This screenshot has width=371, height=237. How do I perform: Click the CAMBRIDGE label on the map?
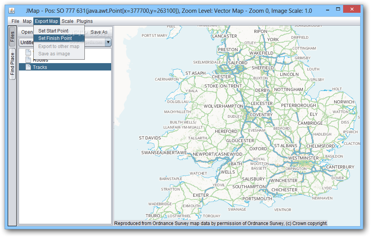310,123
